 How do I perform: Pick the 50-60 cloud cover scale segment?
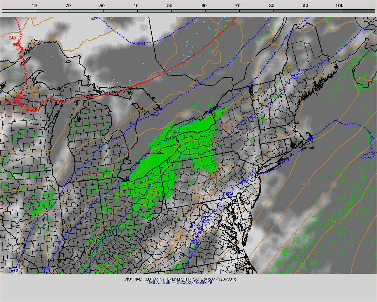pyautogui.click(x=188, y=11)
